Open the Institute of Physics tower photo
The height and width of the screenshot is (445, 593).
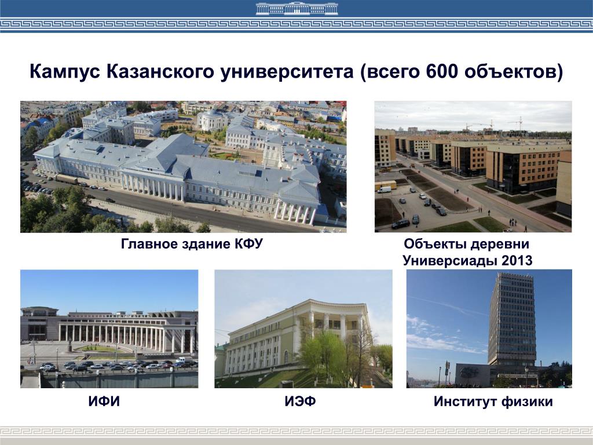[489, 329]
